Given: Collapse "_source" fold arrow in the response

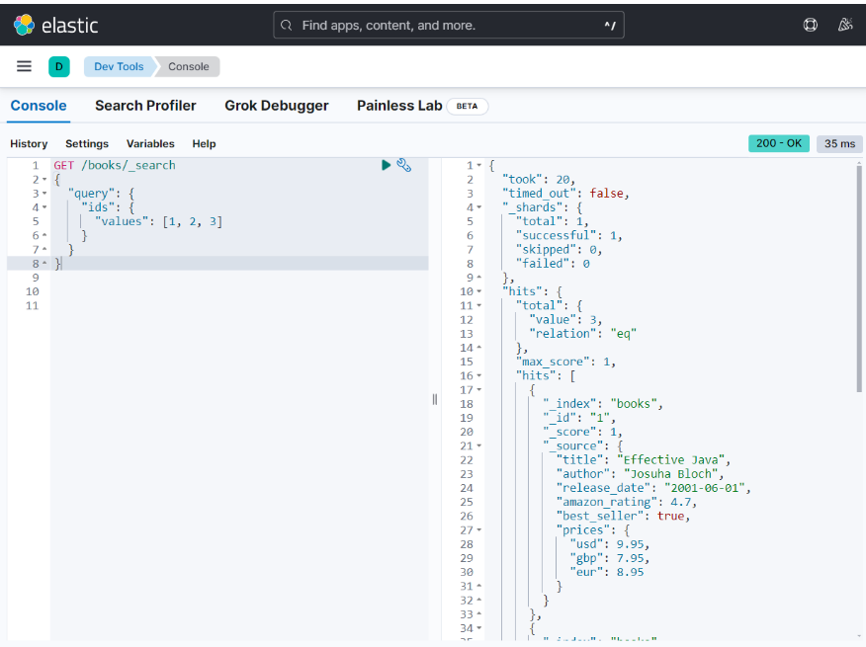Looking at the screenshot, I should click(479, 446).
